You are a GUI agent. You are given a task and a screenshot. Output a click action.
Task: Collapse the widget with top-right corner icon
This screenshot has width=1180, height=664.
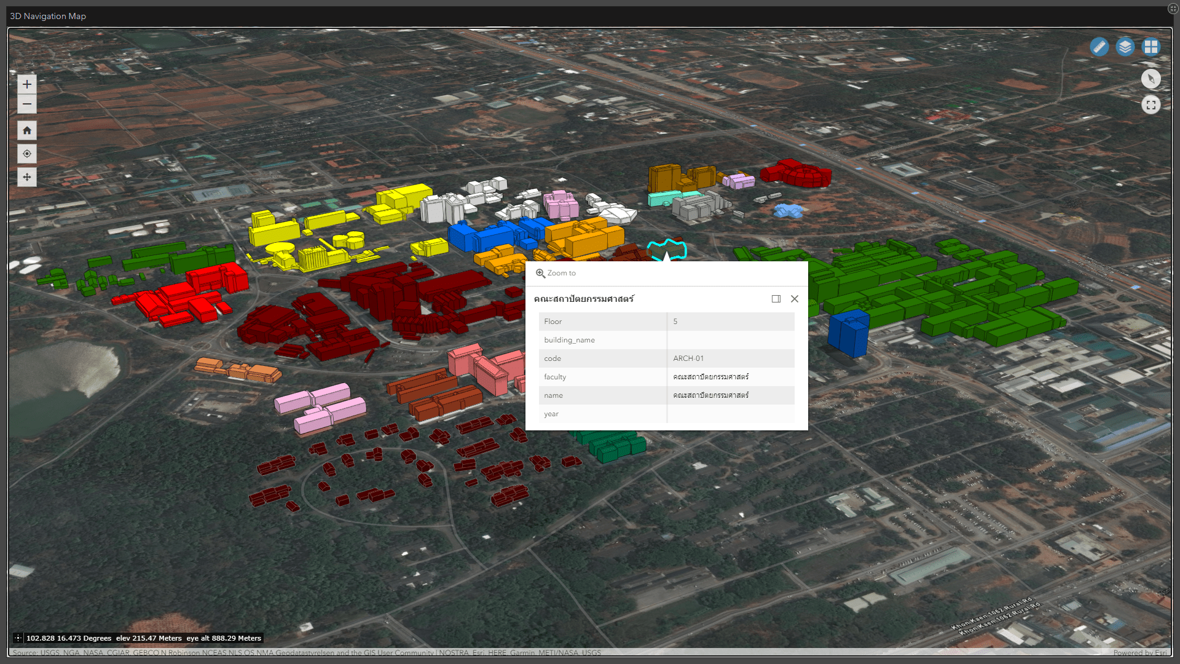pyautogui.click(x=1173, y=9)
